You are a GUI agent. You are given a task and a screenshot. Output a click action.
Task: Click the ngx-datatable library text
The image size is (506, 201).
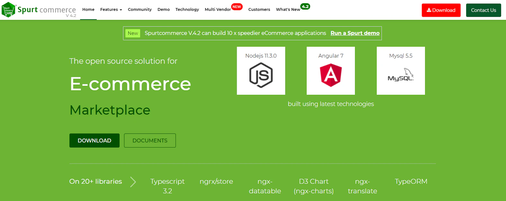[x=265, y=186]
